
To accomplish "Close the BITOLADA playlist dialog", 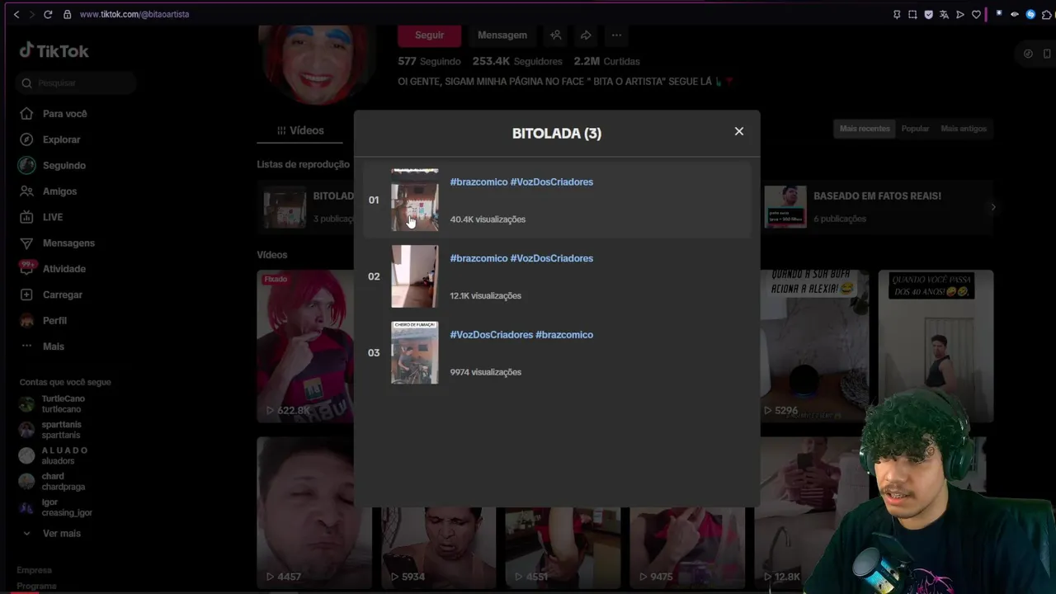I will coord(739,131).
